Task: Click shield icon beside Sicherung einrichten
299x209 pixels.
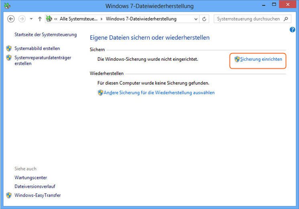Action: (x=237, y=59)
